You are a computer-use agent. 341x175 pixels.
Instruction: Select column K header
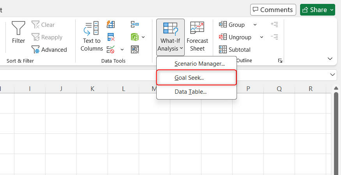[92, 89]
